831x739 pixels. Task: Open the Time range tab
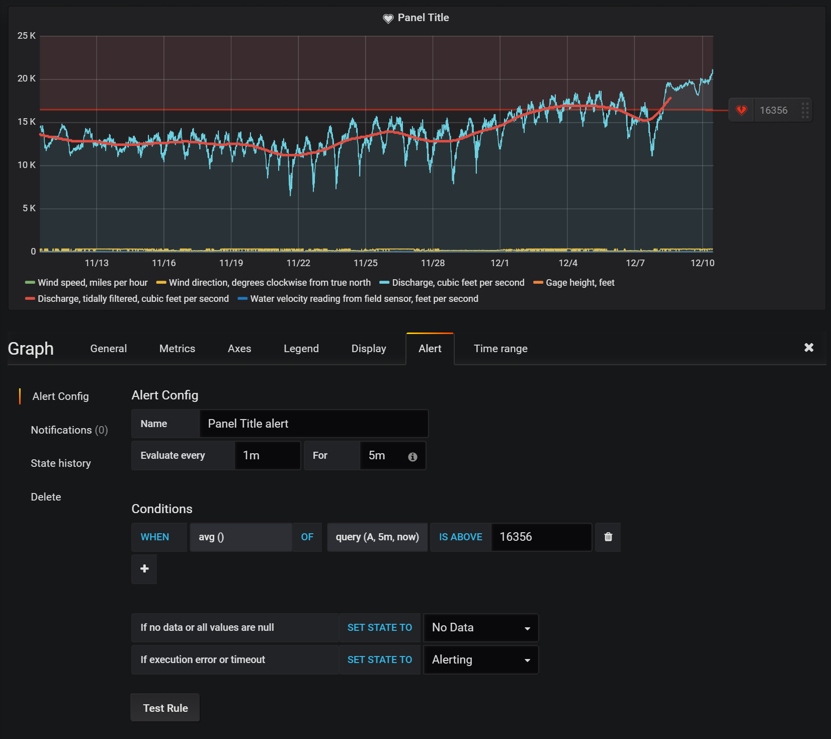pyautogui.click(x=500, y=348)
